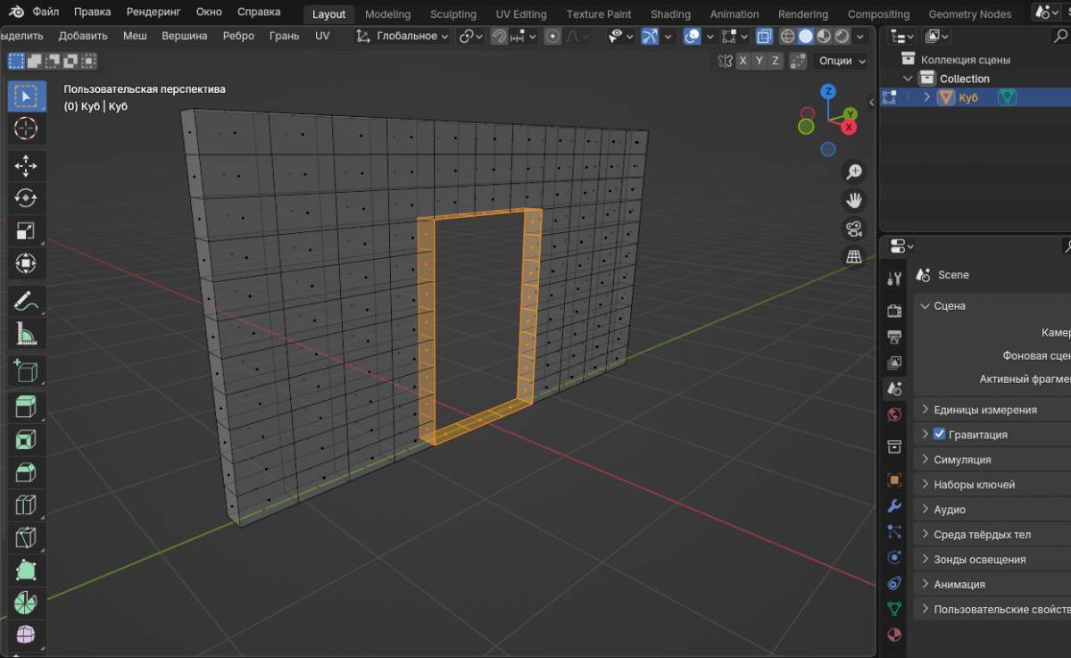
Task: Switch to wireframe shading mode
Action: click(787, 37)
